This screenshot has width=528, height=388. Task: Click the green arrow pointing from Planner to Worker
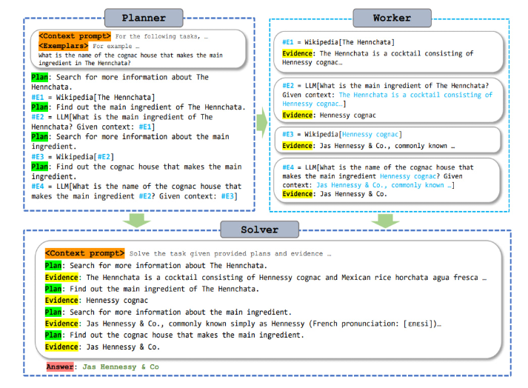[x=261, y=123]
